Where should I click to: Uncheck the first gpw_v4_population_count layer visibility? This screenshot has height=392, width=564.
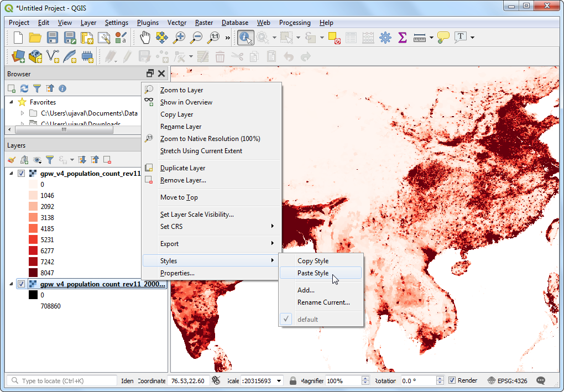point(21,173)
